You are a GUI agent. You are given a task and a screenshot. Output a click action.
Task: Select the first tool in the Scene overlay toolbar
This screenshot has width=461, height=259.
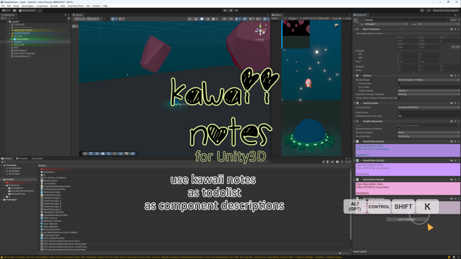pos(85,154)
